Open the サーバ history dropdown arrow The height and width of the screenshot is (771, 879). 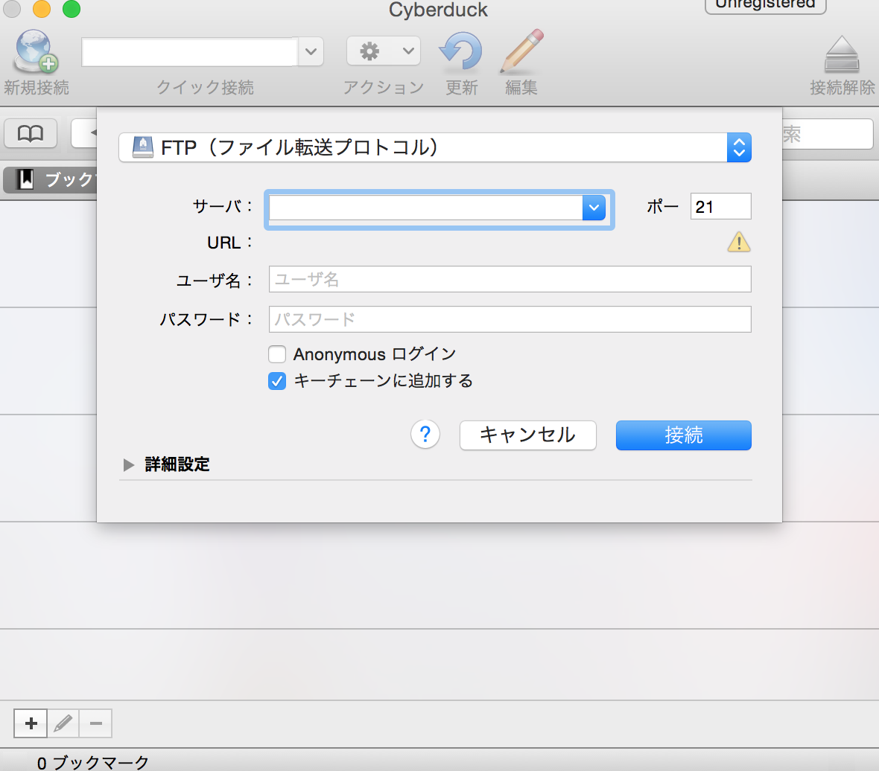(x=594, y=208)
